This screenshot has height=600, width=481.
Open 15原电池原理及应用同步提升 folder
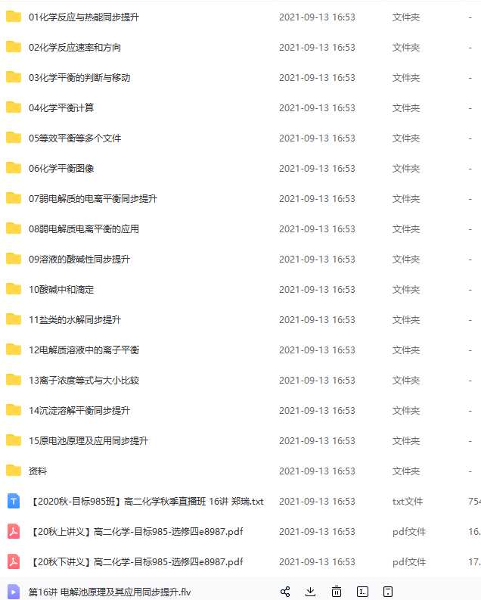tap(88, 441)
